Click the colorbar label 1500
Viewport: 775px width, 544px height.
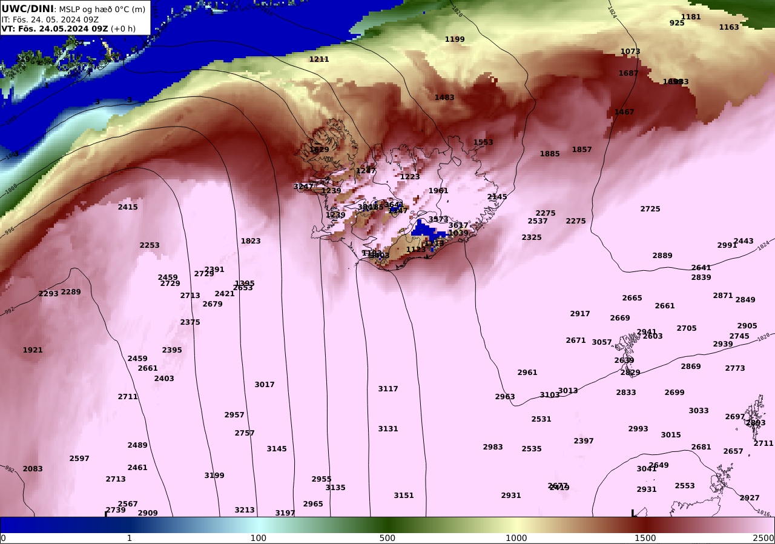pyautogui.click(x=645, y=538)
